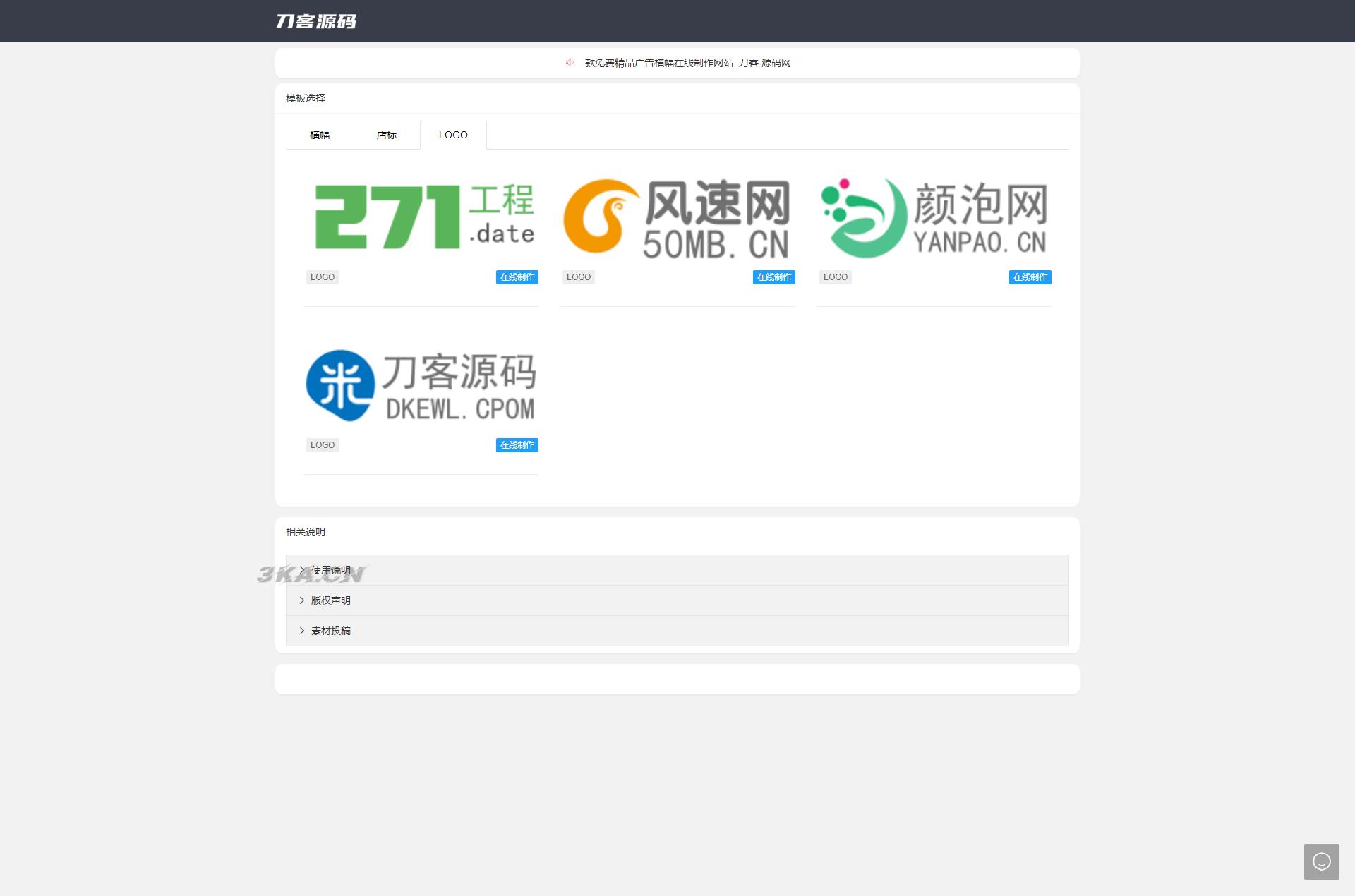This screenshot has height=896, width=1355.
Task: Click the speaker announcement icon
Action: [569, 63]
